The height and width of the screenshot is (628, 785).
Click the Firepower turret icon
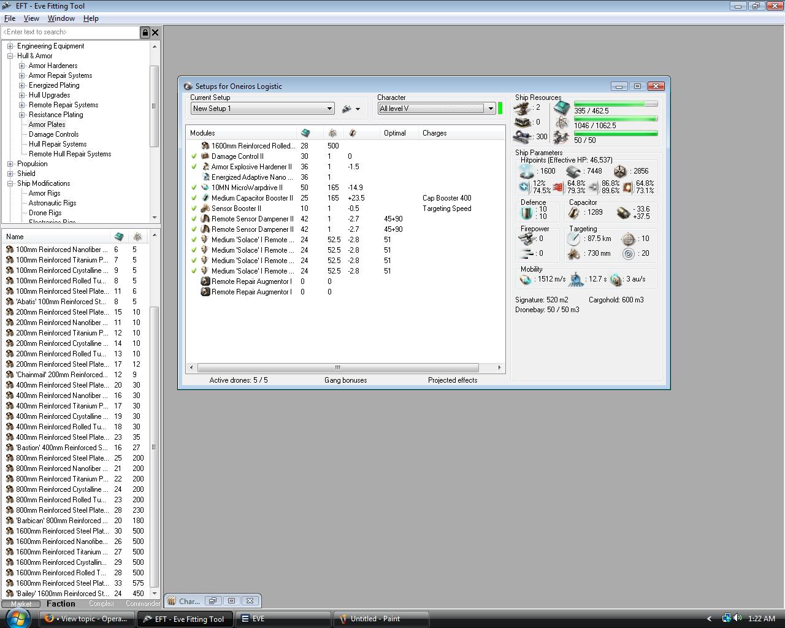click(527, 239)
